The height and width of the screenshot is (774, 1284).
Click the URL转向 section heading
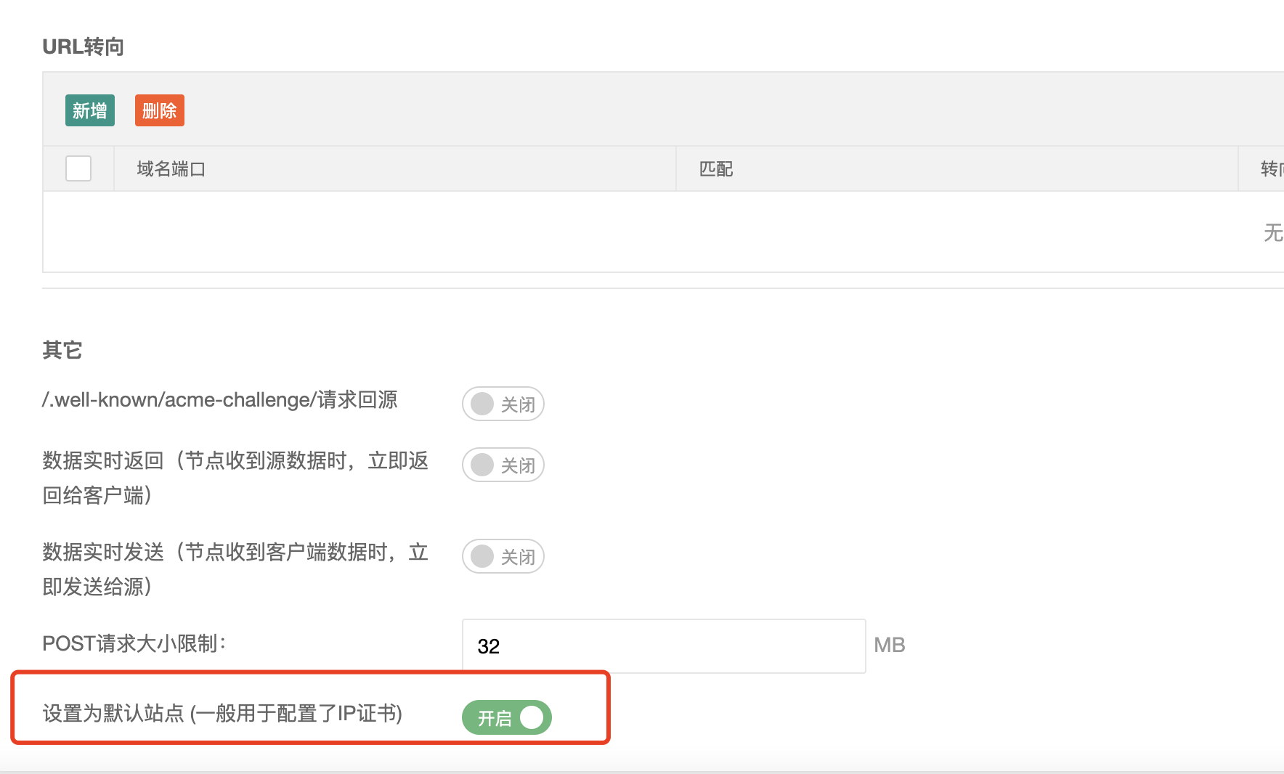click(x=83, y=46)
